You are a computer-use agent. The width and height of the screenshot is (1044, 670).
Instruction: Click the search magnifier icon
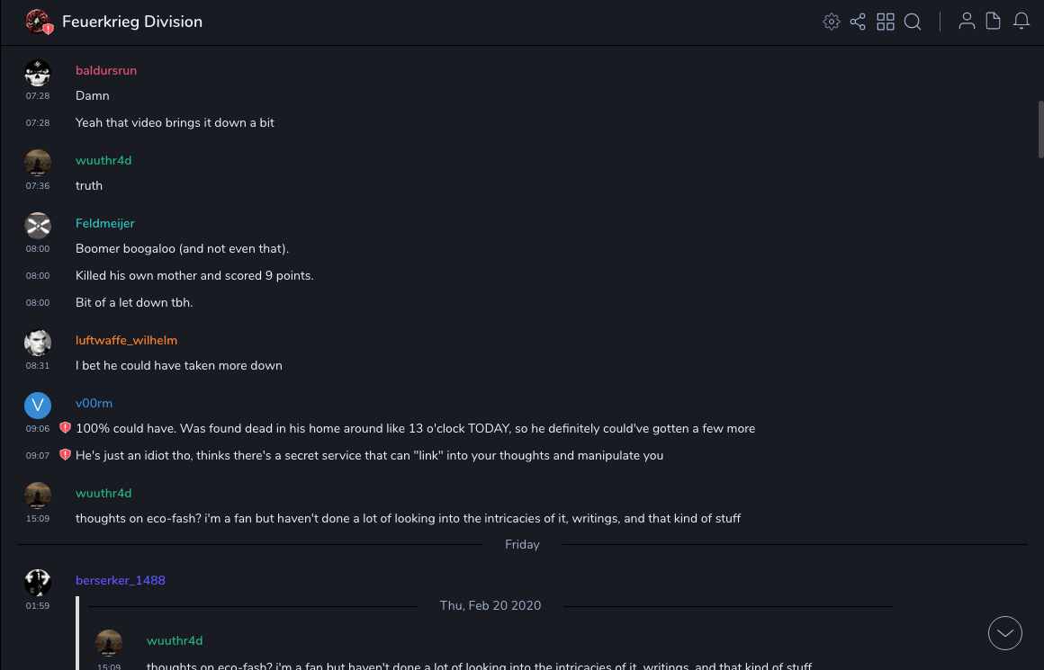tap(913, 22)
